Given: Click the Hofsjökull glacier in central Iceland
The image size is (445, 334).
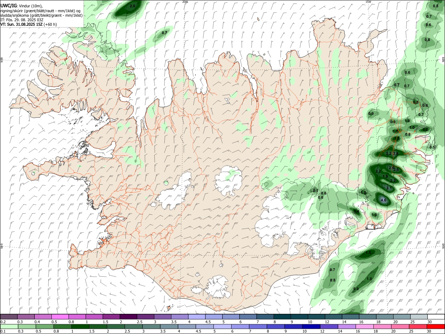Looking at the screenshot, I should [x=228, y=180].
